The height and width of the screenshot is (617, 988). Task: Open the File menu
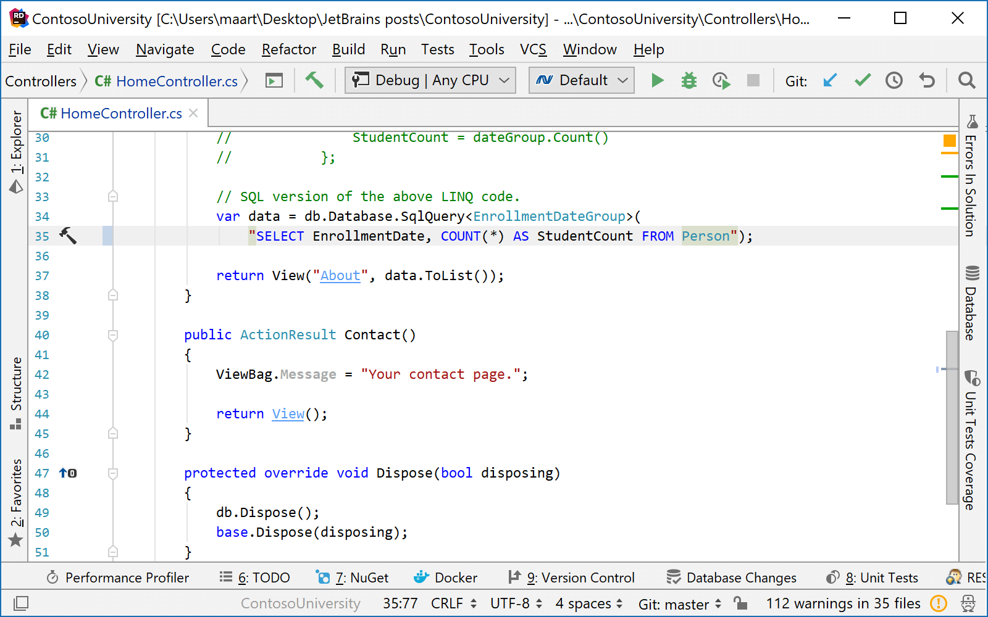20,49
